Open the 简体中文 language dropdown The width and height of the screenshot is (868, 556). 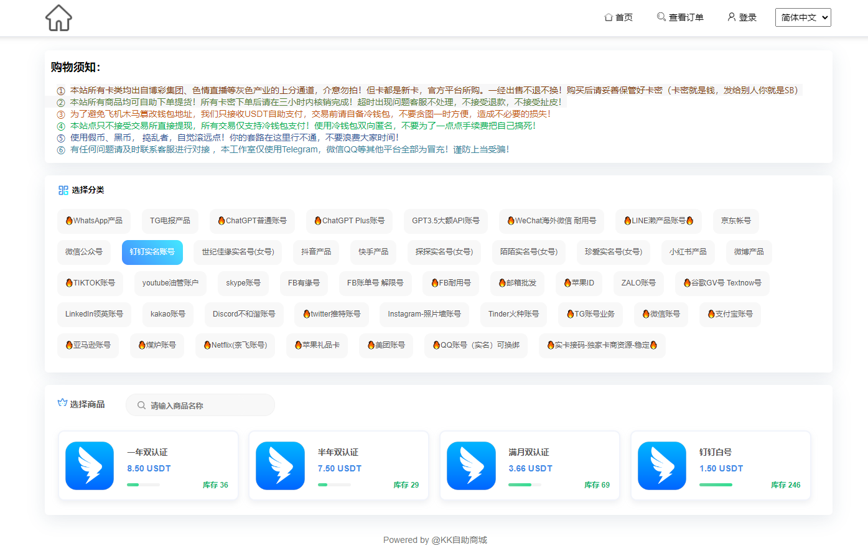[803, 17]
